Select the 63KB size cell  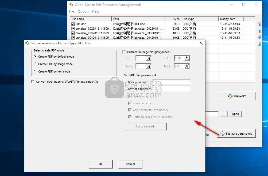click(176, 29)
